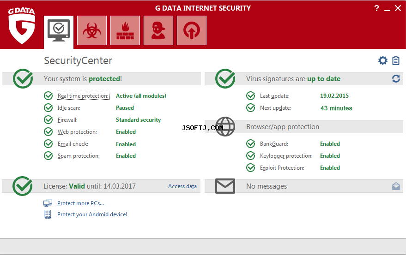This screenshot has width=406, height=255.
Task: Open the logs clipboard icon
Action: 396,60
